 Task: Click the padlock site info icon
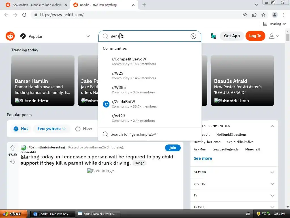click(36, 15)
